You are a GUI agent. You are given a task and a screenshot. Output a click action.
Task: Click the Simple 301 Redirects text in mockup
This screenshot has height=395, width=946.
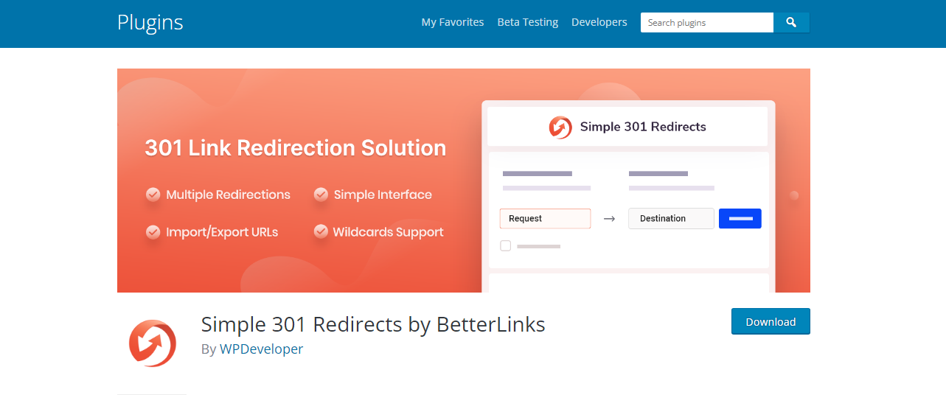643,127
